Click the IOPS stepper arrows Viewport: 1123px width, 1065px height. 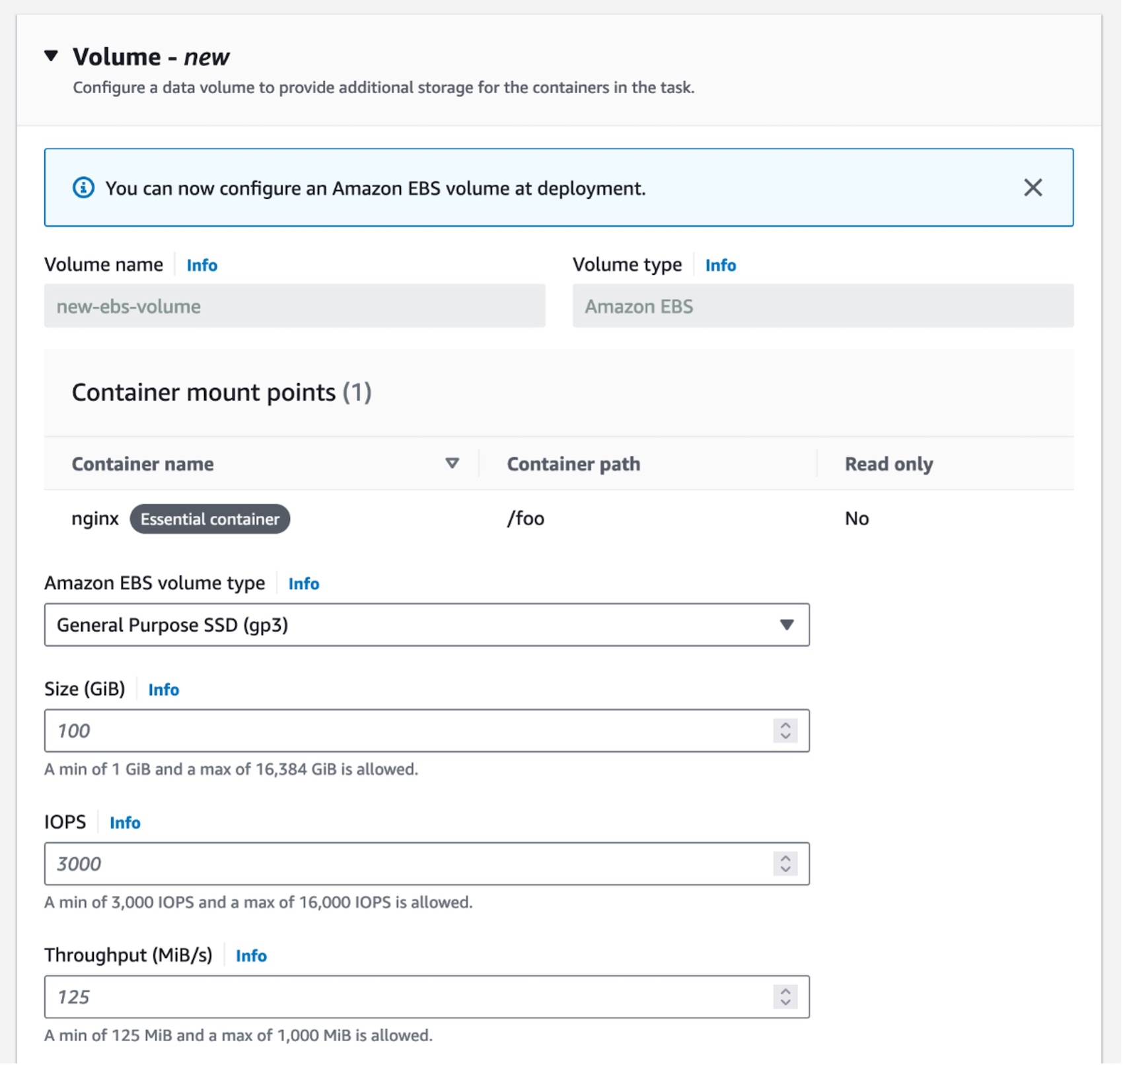point(785,863)
